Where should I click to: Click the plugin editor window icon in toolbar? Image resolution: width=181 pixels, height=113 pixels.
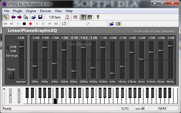(6, 17)
